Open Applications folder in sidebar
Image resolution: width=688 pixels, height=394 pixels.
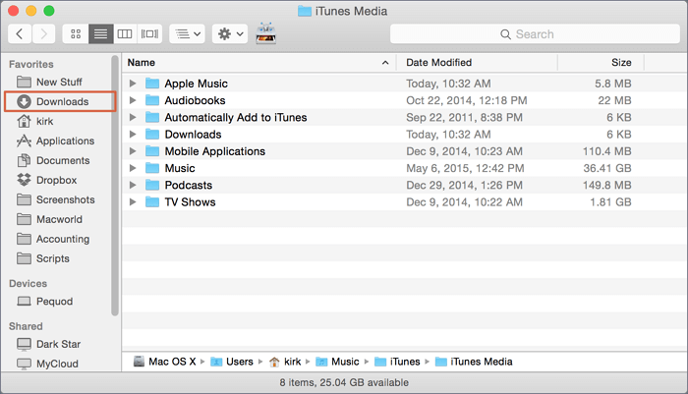click(x=63, y=141)
